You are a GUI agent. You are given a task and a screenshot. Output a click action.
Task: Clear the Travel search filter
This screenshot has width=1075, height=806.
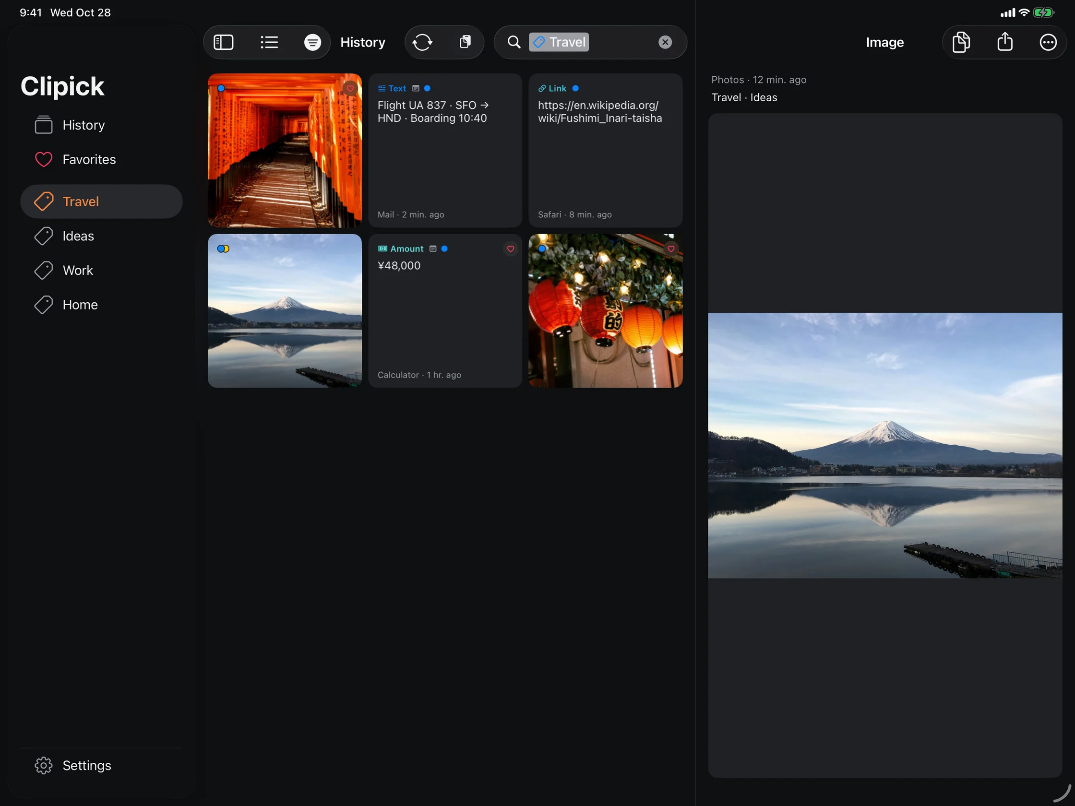click(x=665, y=42)
